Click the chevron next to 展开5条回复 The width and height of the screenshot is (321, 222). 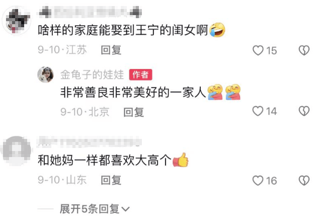click(x=125, y=209)
